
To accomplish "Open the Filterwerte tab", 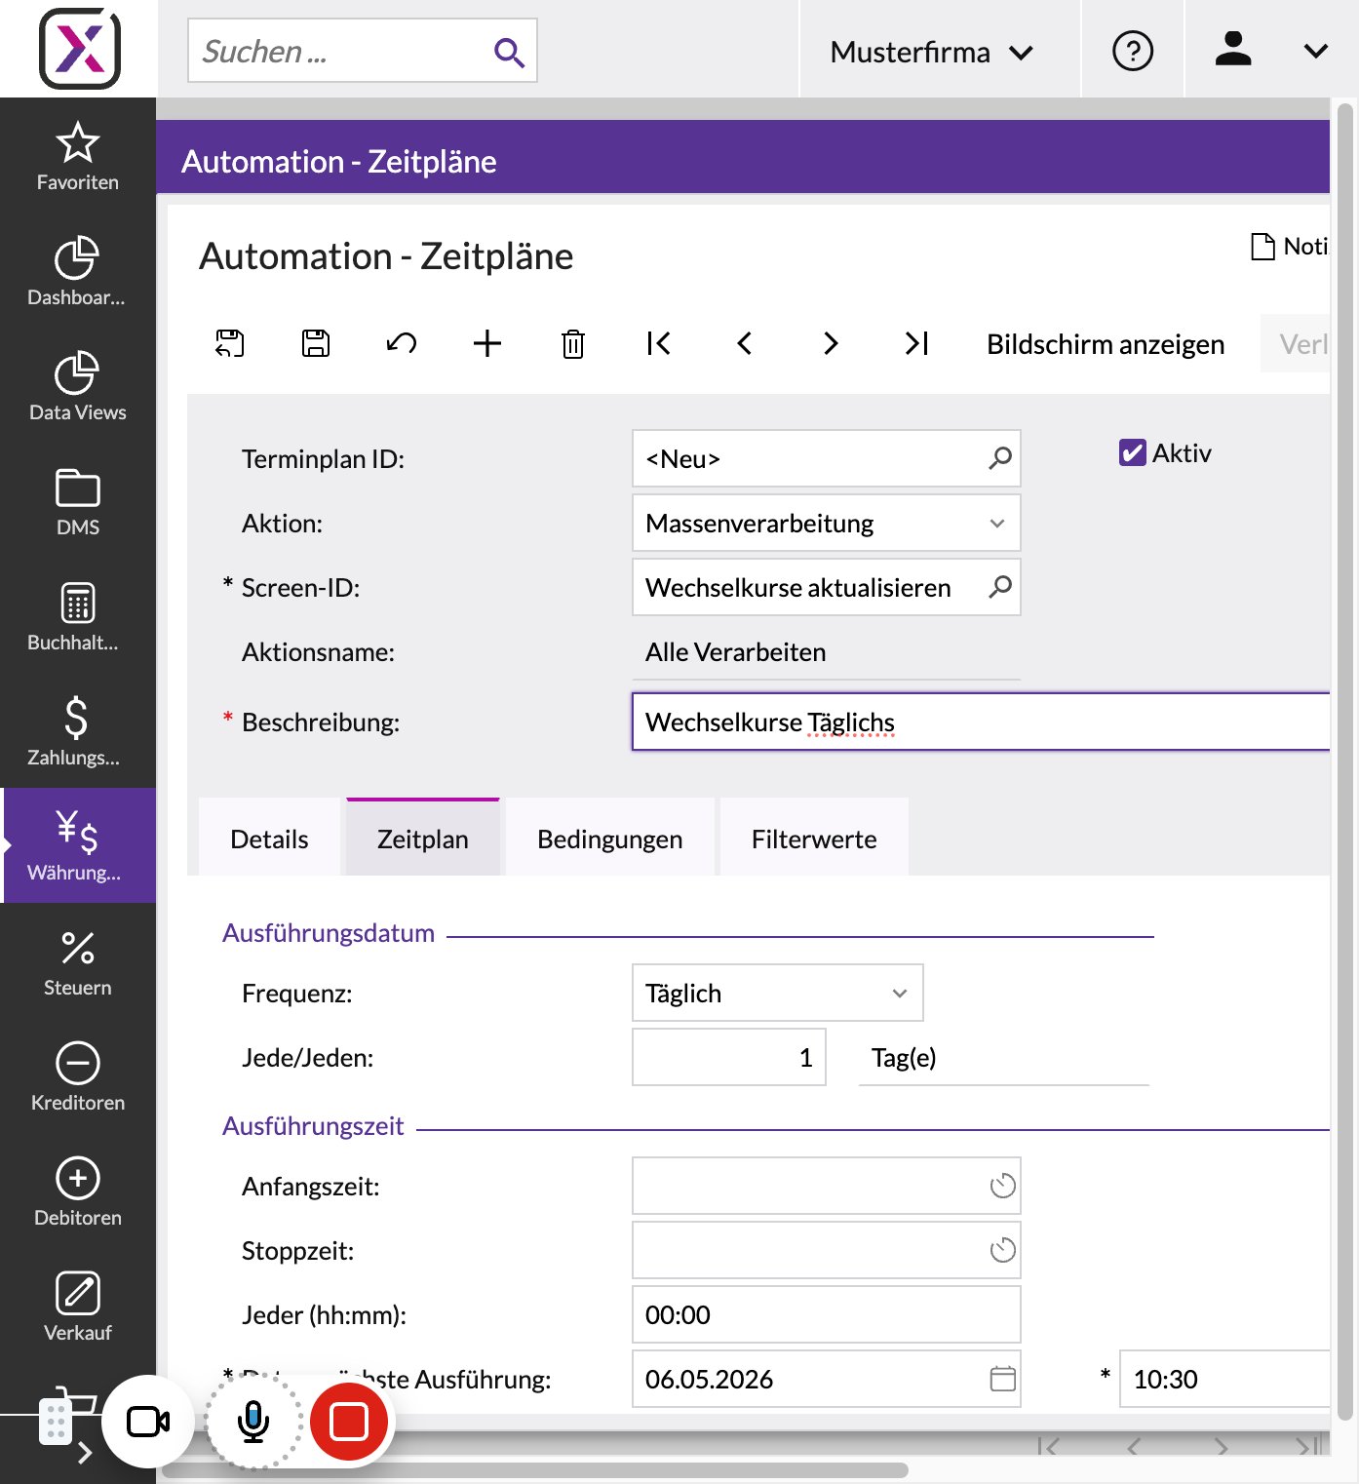I will point(814,839).
